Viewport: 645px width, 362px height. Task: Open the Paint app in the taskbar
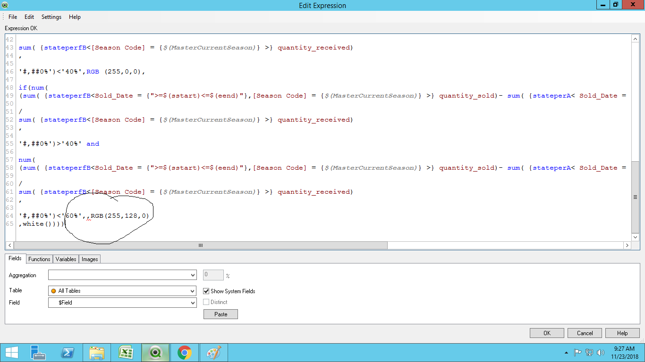(213, 353)
